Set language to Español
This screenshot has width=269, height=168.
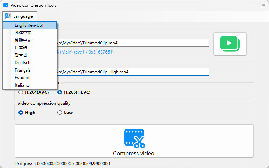tap(30, 78)
